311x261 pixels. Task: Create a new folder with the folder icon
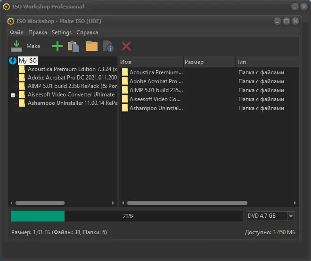[x=91, y=46]
